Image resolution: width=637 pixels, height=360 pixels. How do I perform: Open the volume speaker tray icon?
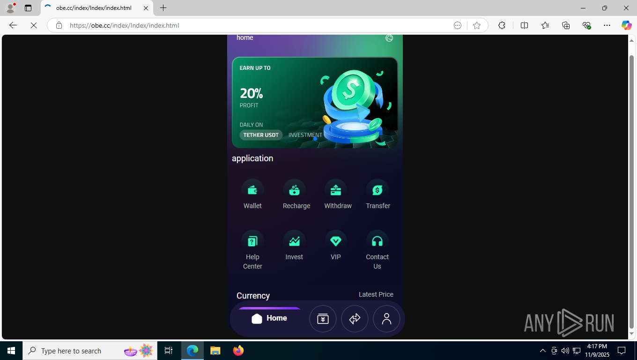pyautogui.click(x=565, y=351)
